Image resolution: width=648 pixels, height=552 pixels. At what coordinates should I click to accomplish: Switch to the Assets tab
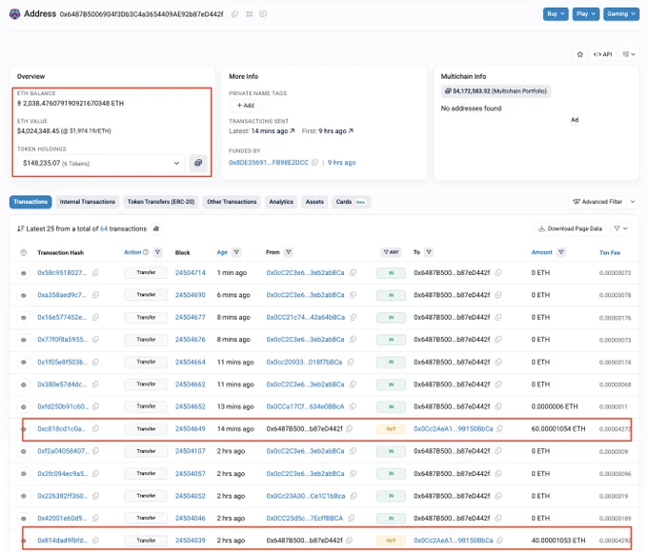pyautogui.click(x=314, y=202)
